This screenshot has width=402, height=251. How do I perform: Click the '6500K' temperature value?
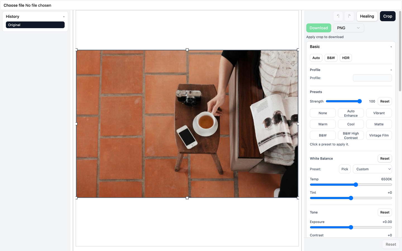click(x=386, y=179)
